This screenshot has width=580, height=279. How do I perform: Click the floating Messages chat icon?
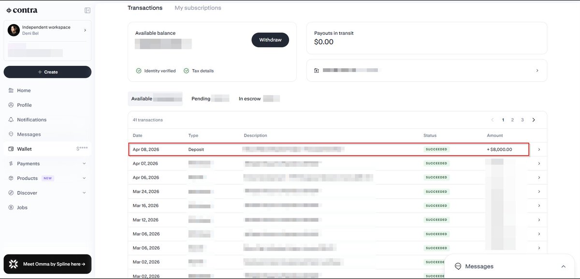coord(458,266)
